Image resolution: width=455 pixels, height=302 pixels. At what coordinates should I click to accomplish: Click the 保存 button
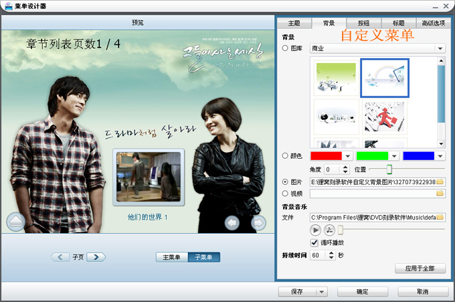coord(297,291)
